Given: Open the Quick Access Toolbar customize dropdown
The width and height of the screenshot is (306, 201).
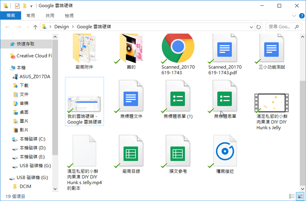Looking at the screenshot, I should pos(31,6).
